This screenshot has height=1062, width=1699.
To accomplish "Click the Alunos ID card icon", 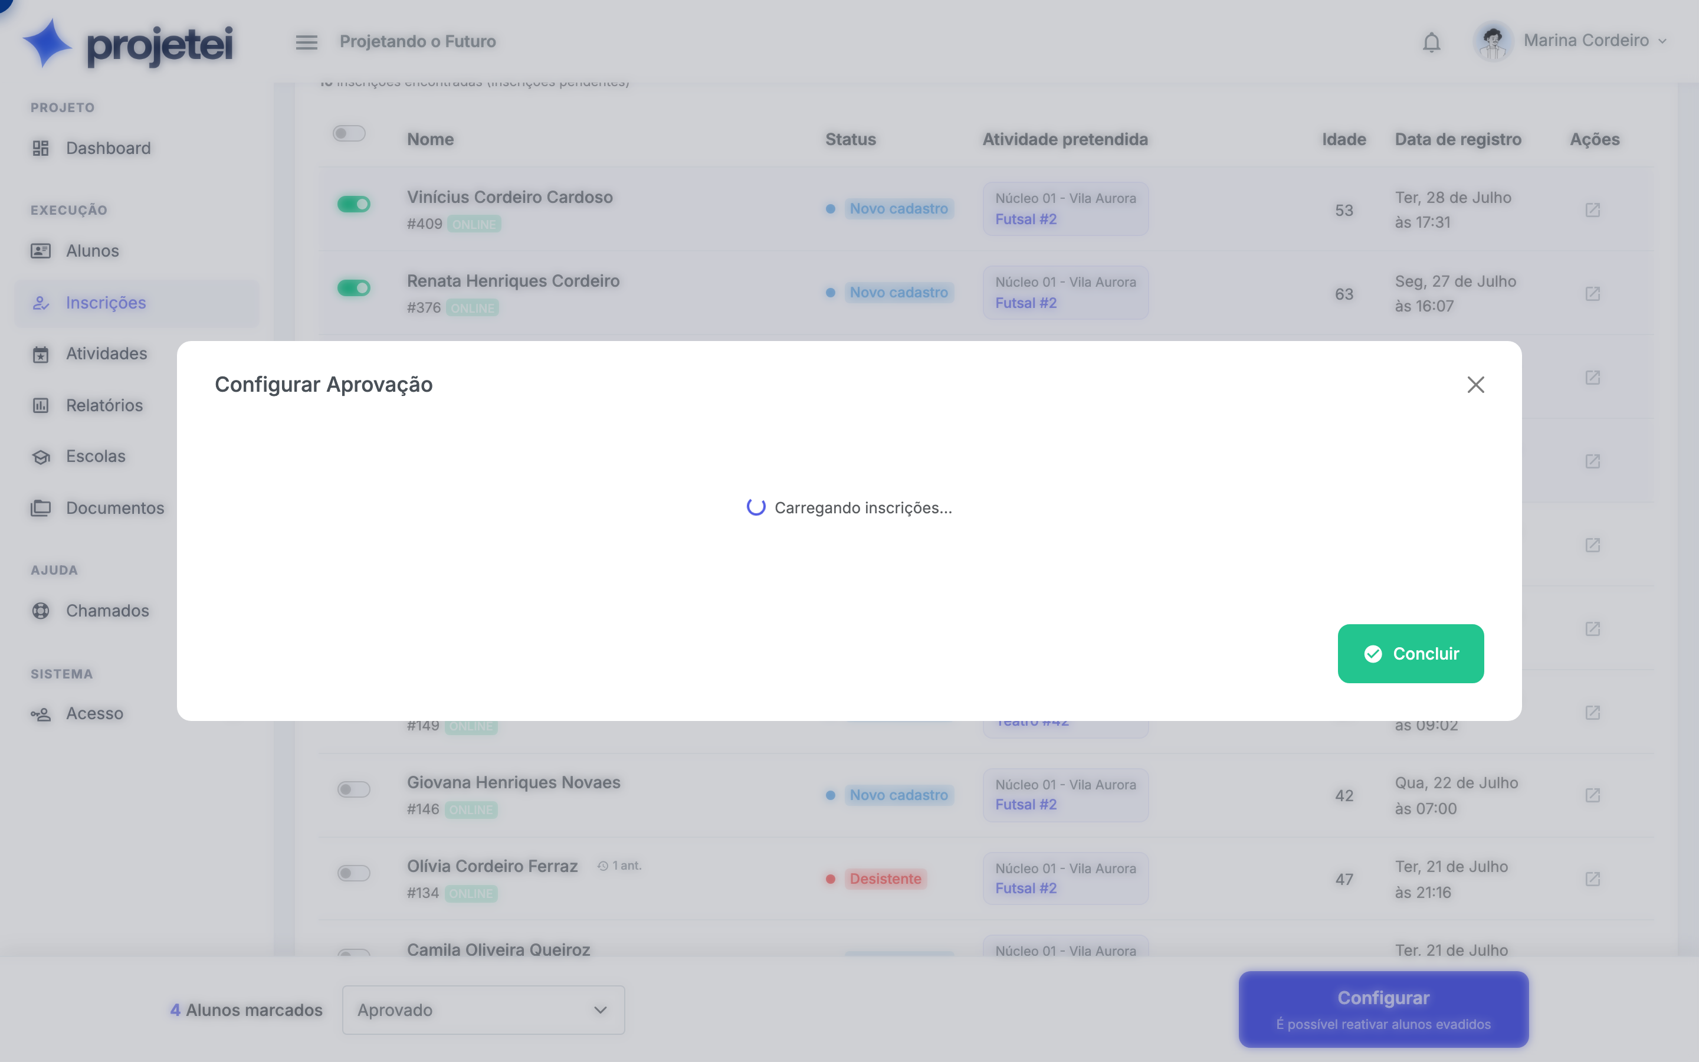I will [41, 251].
